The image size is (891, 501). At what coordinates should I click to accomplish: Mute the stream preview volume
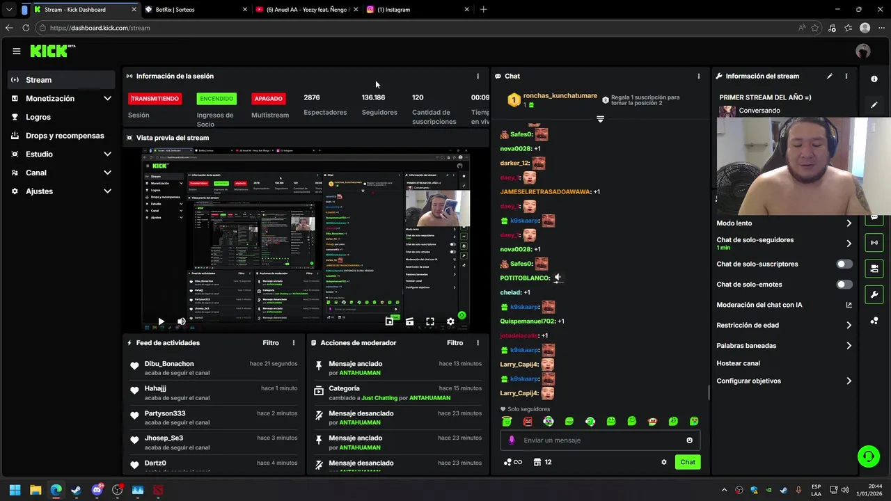point(181,321)
